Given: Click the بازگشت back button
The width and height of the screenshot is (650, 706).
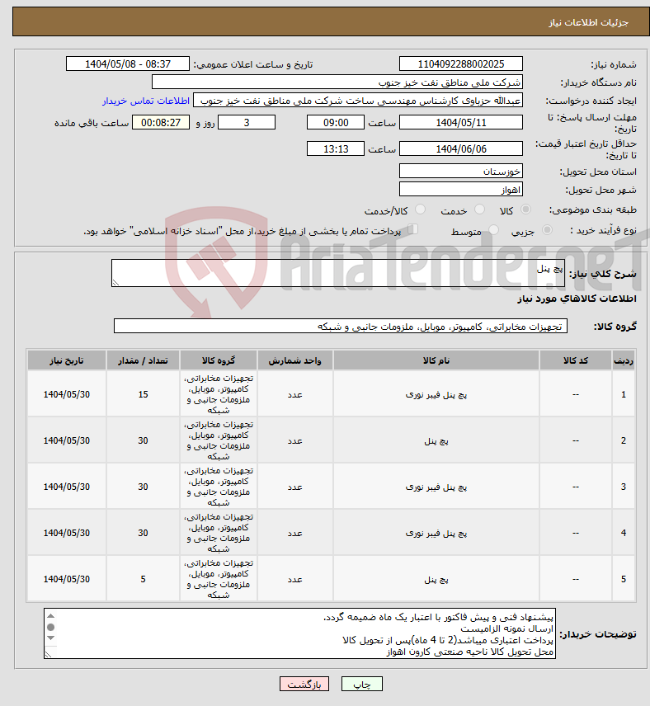Looking at the screenshot, I should pos(304,684).
